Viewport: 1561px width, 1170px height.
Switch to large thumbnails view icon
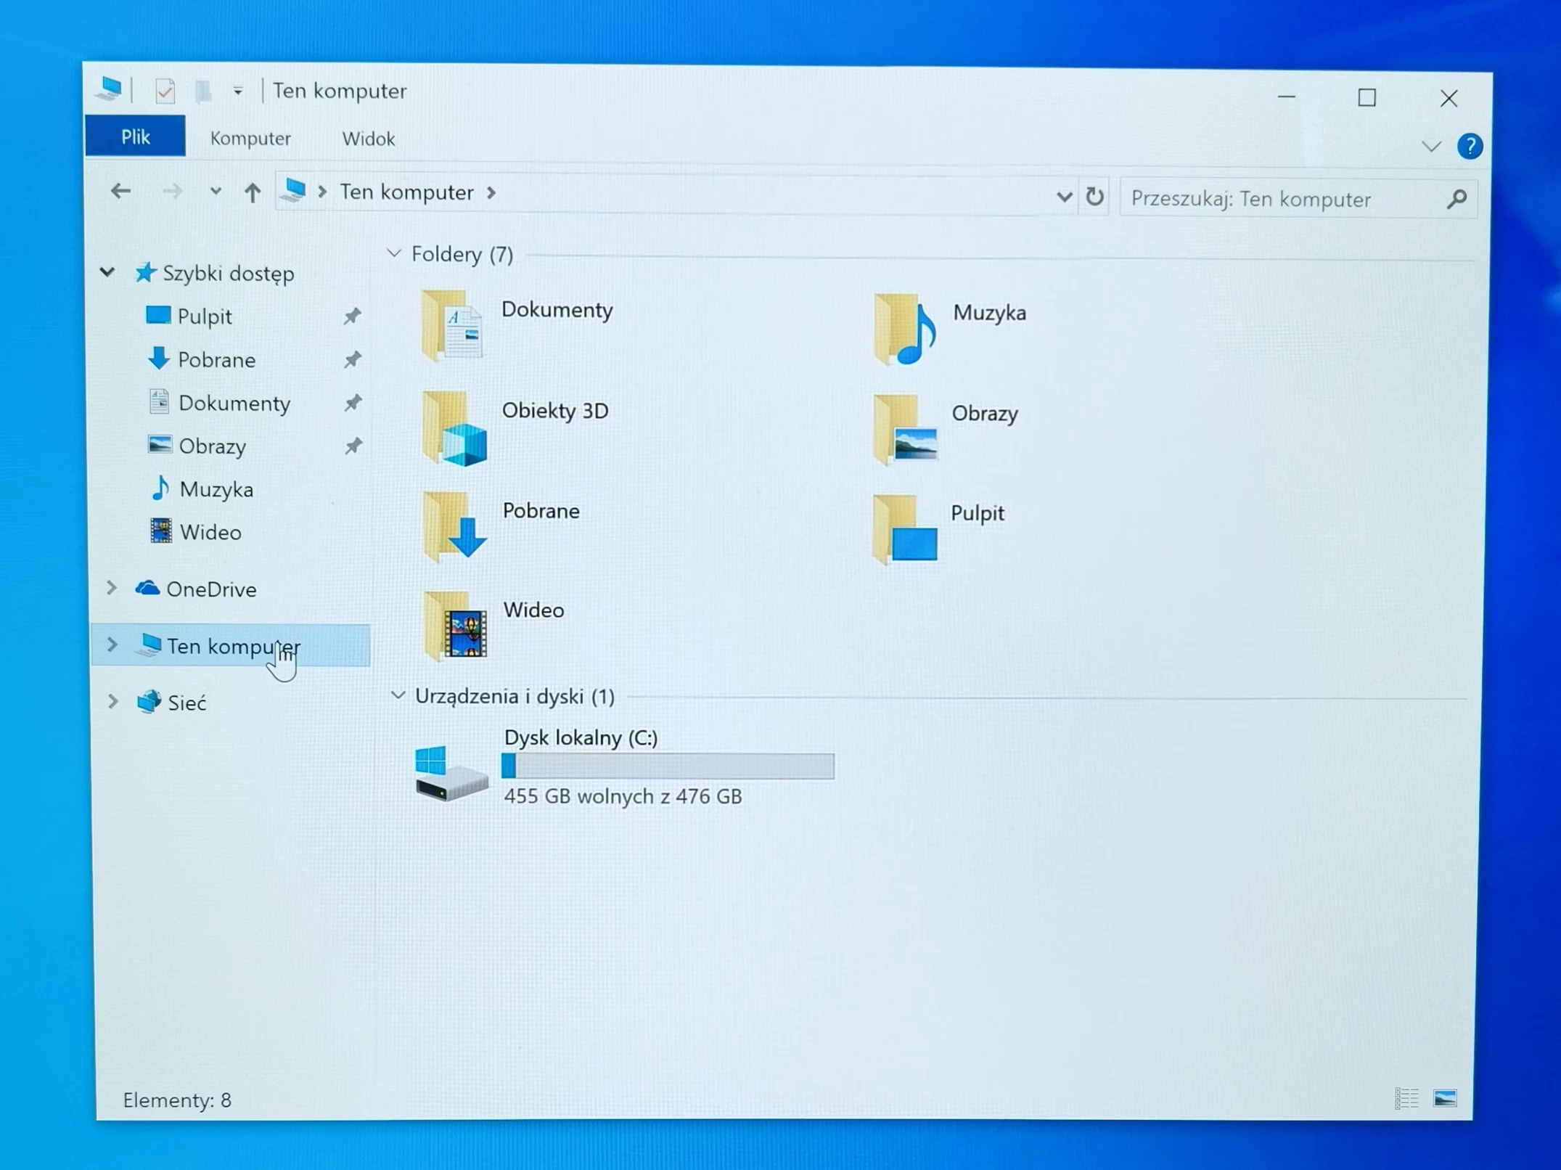pyautogui.click(x=1445, y=1098)
